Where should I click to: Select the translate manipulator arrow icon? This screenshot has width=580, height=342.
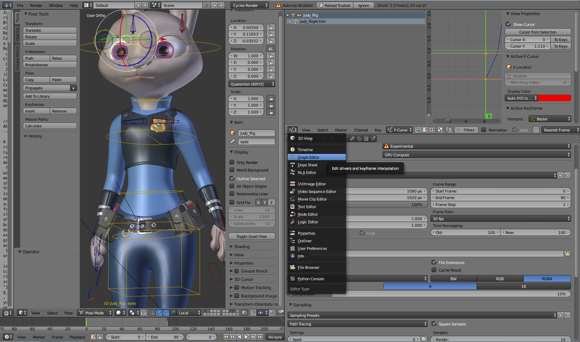[159, 313]
